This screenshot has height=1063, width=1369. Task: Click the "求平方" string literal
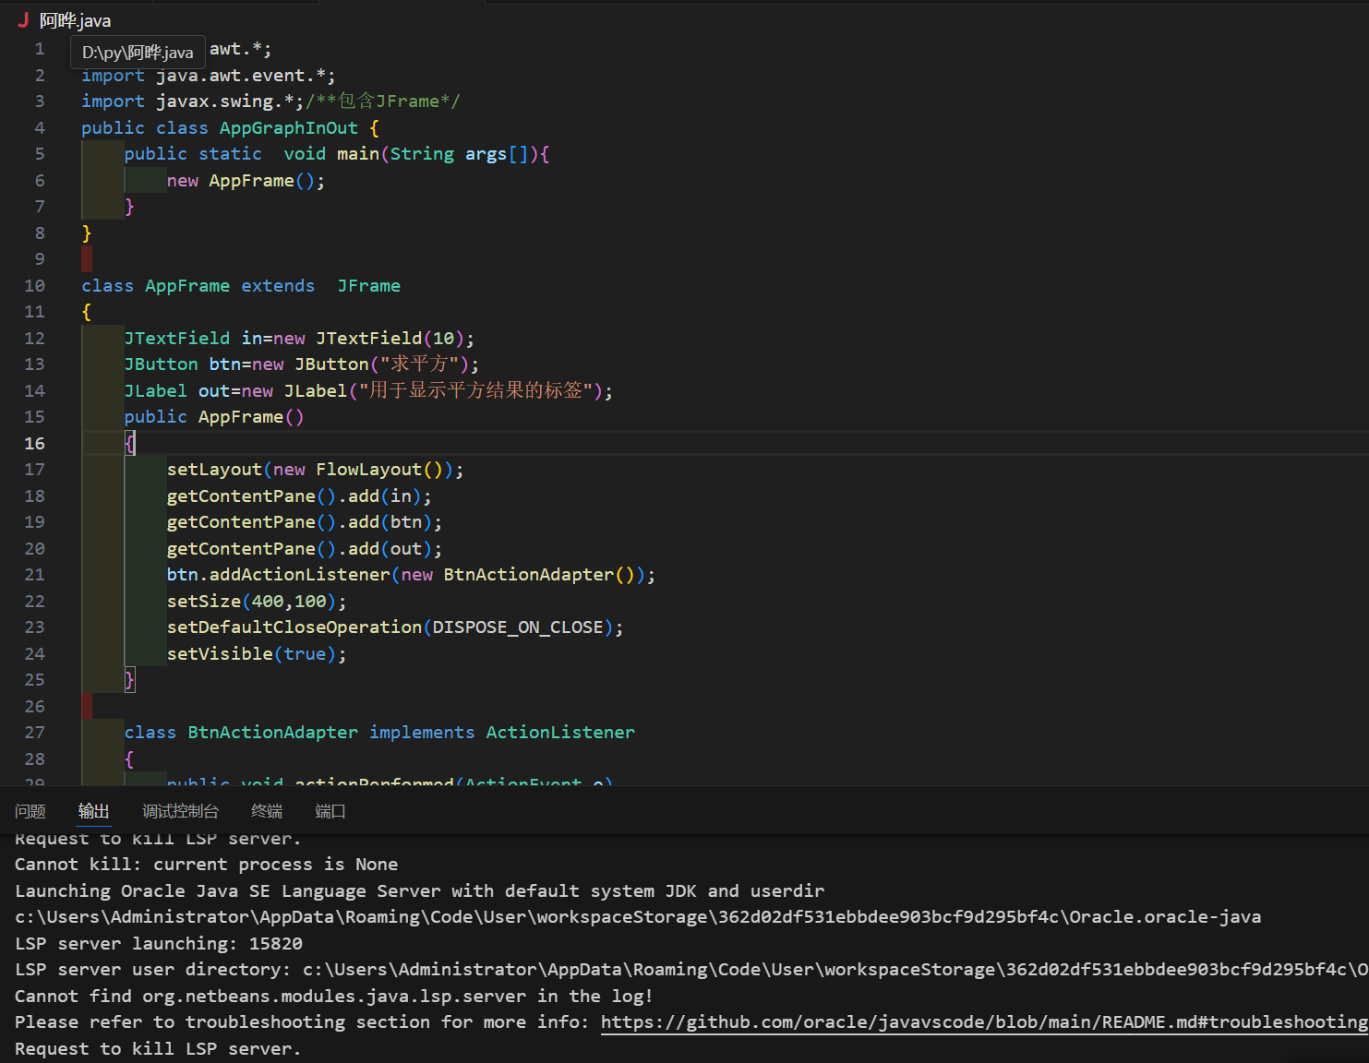point(419,364)
